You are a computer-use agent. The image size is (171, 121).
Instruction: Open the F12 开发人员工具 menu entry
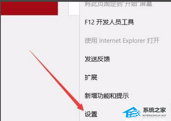click(109, 22)
